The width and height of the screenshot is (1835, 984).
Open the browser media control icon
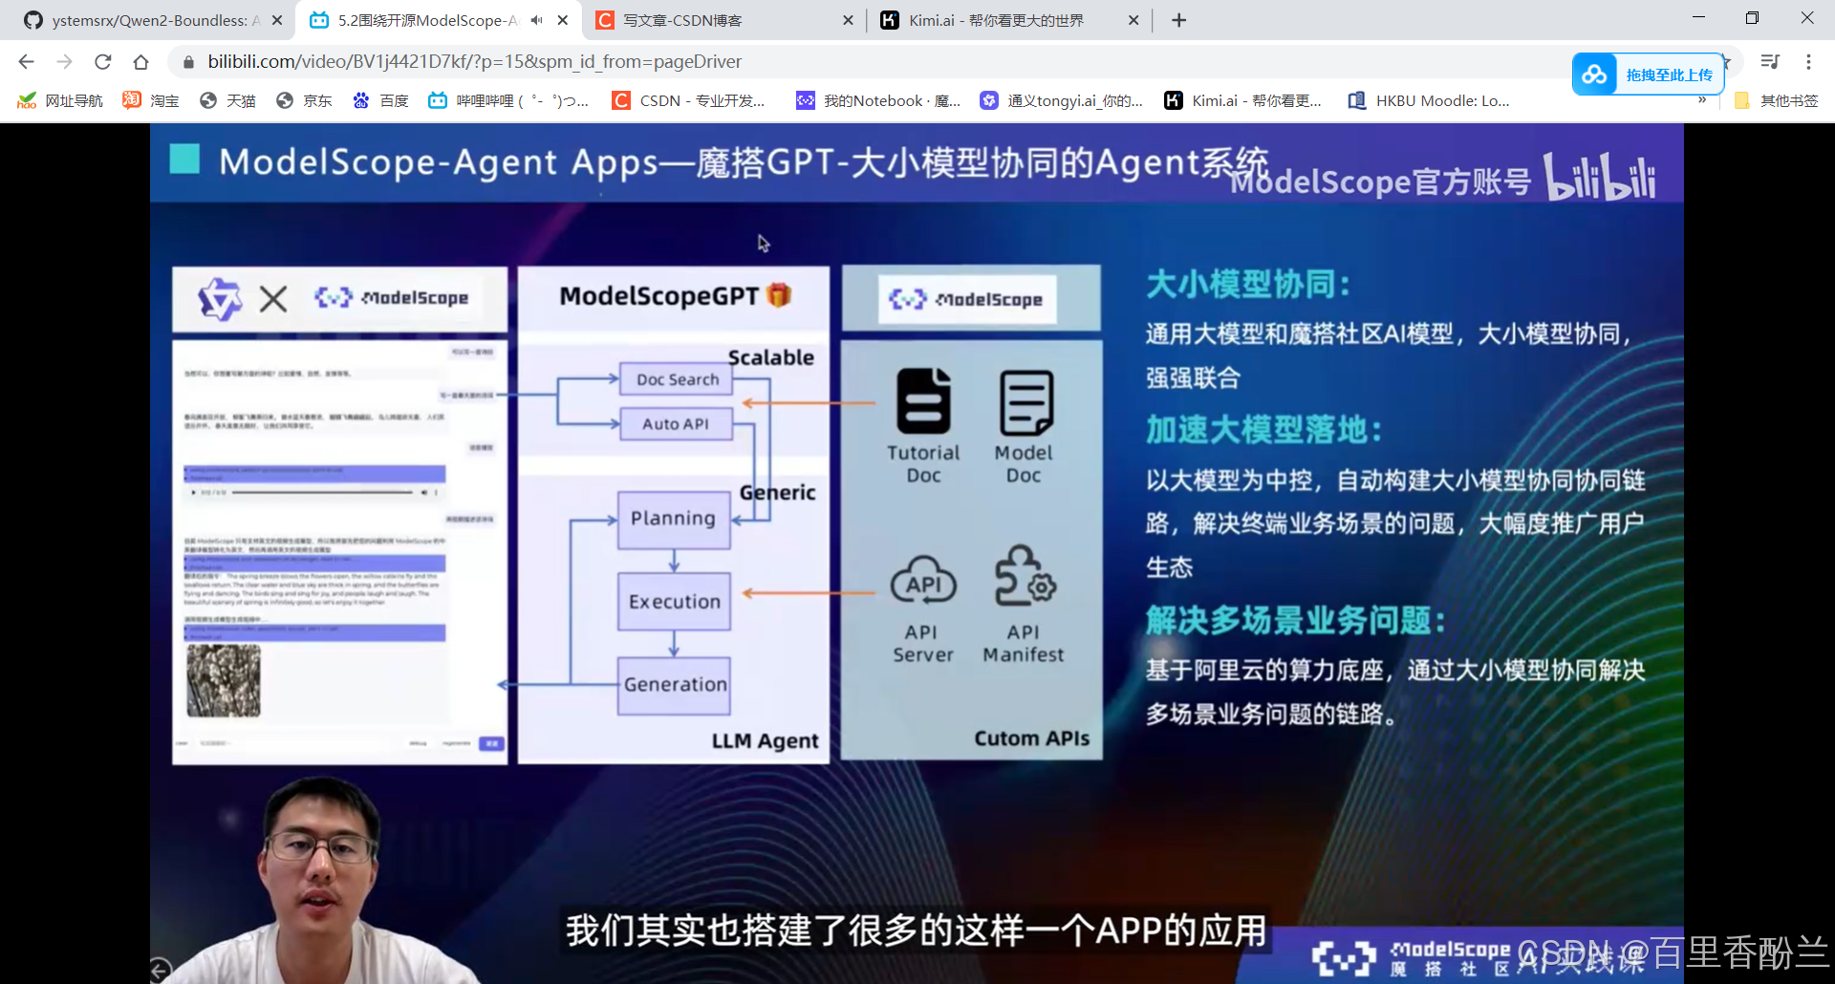(1770, 62)
